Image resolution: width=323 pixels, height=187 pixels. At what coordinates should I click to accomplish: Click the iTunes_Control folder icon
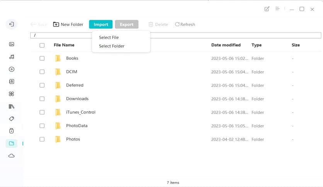click(58, 112)
